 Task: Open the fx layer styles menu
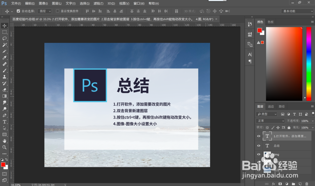point(273,184)
